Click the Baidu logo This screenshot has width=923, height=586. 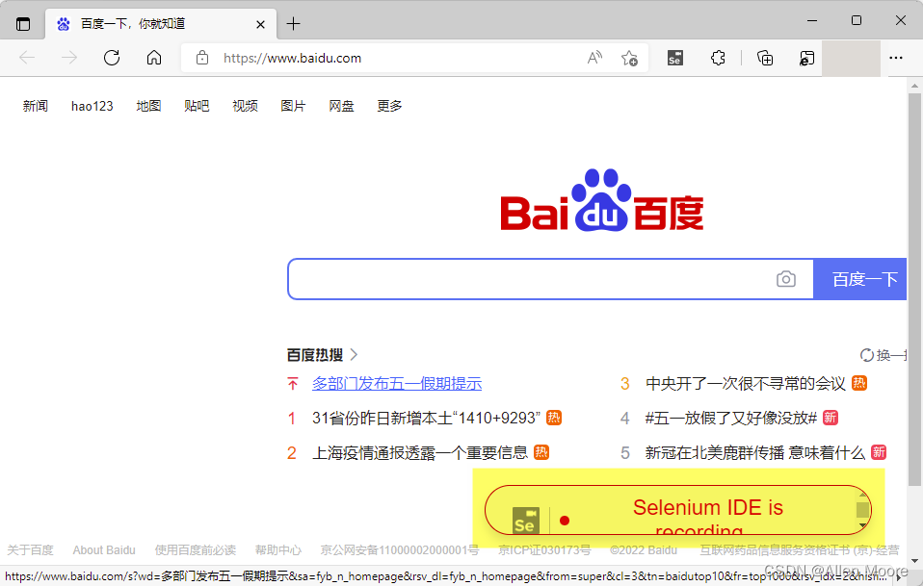(601, 200)
